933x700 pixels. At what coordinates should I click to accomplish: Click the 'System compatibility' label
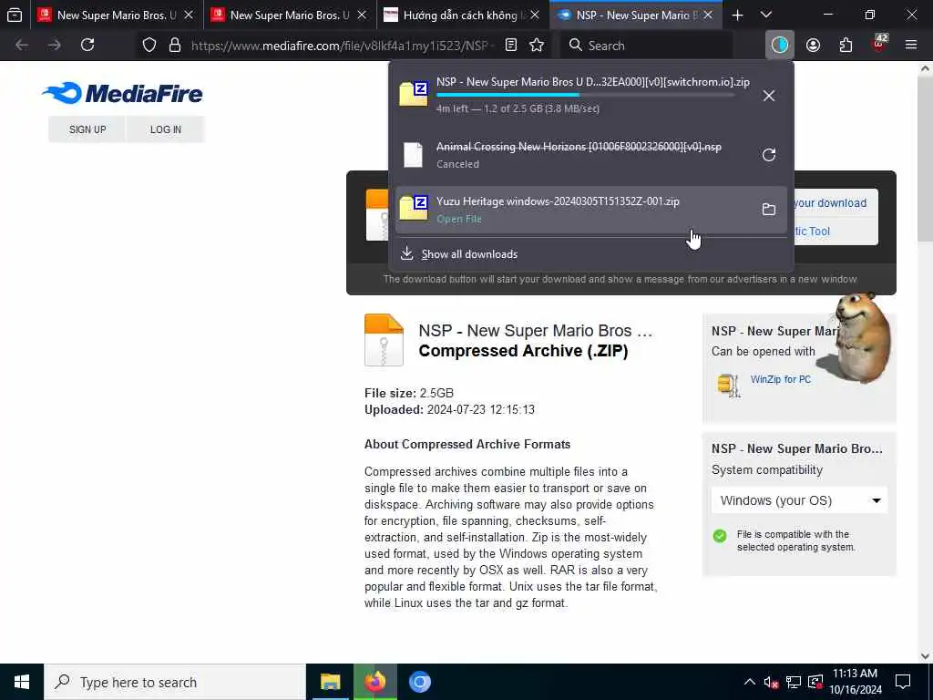pyautogui.click(x=767, y=469)
